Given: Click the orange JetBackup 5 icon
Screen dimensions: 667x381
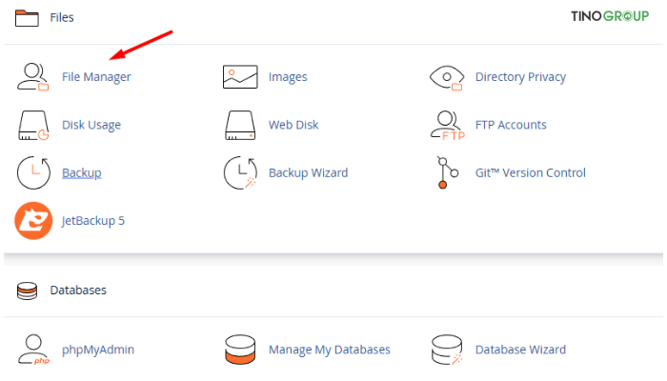Looking at the screenshot, I should click(33, 221).
